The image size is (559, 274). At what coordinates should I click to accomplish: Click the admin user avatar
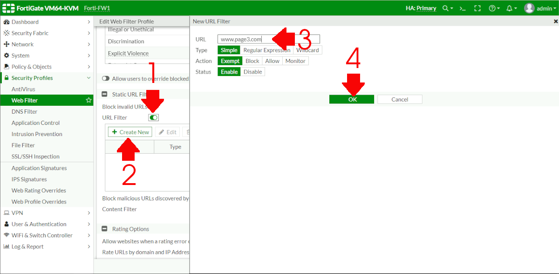529,8
